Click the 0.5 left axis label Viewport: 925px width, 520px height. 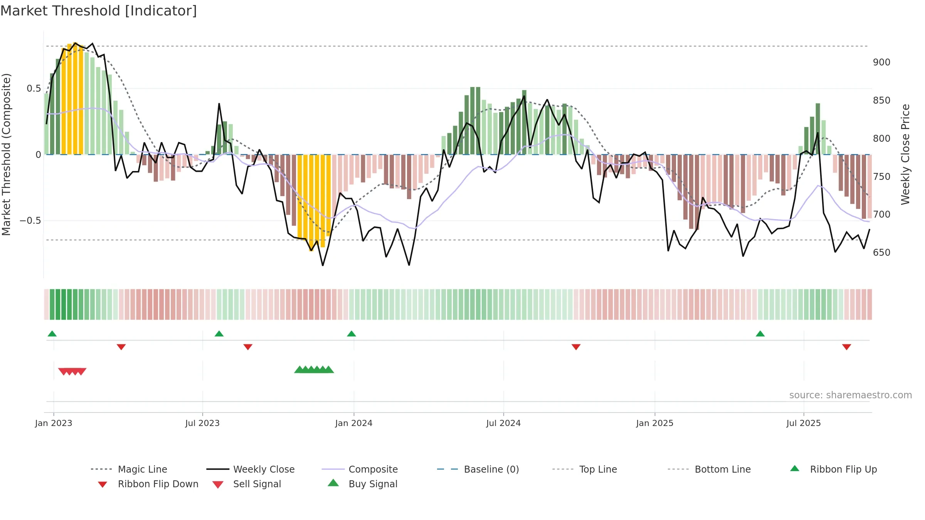[x=34, y=89]
